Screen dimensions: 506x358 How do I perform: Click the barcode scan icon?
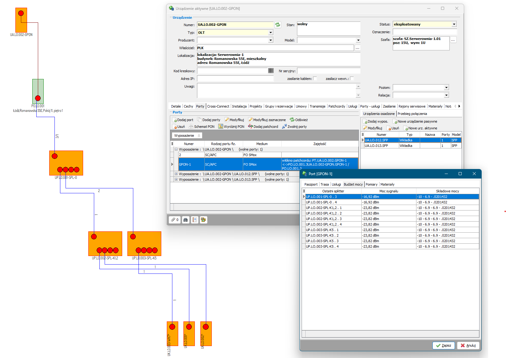coord(271,71)
